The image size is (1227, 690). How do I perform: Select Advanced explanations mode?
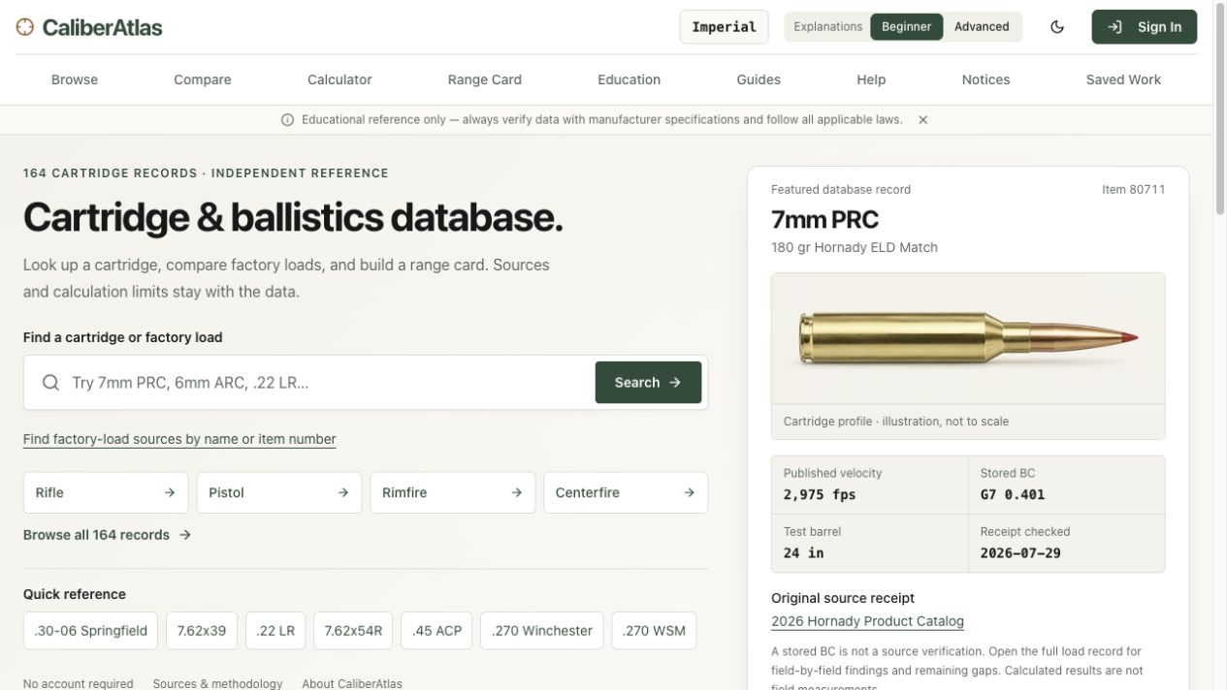(982, 27)
